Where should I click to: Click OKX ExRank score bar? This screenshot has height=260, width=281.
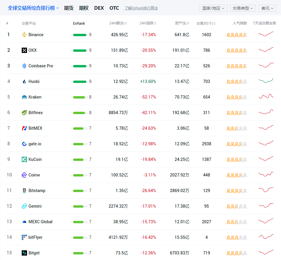pyautogui.click(x=80, y=51)
